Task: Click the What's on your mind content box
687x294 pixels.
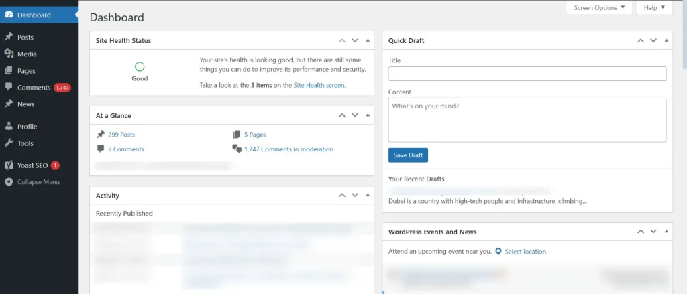Action: tap(527, 120)
